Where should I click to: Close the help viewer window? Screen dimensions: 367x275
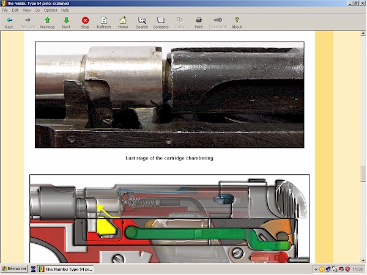click(362, 3)
